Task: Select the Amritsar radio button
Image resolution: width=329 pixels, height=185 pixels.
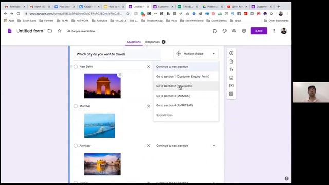Action: point(76,146)
